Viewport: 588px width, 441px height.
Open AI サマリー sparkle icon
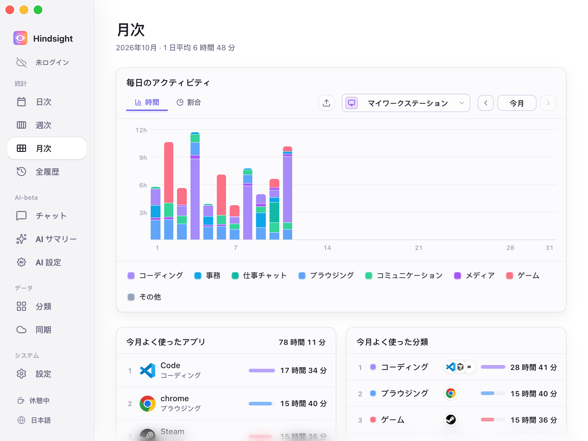pyautogui.click(x=21, y=239)
